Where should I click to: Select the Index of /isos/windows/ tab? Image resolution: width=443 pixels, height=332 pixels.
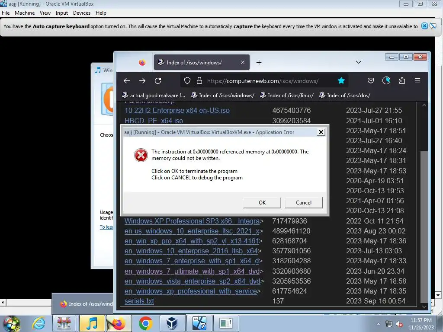[x=202, y=62]
